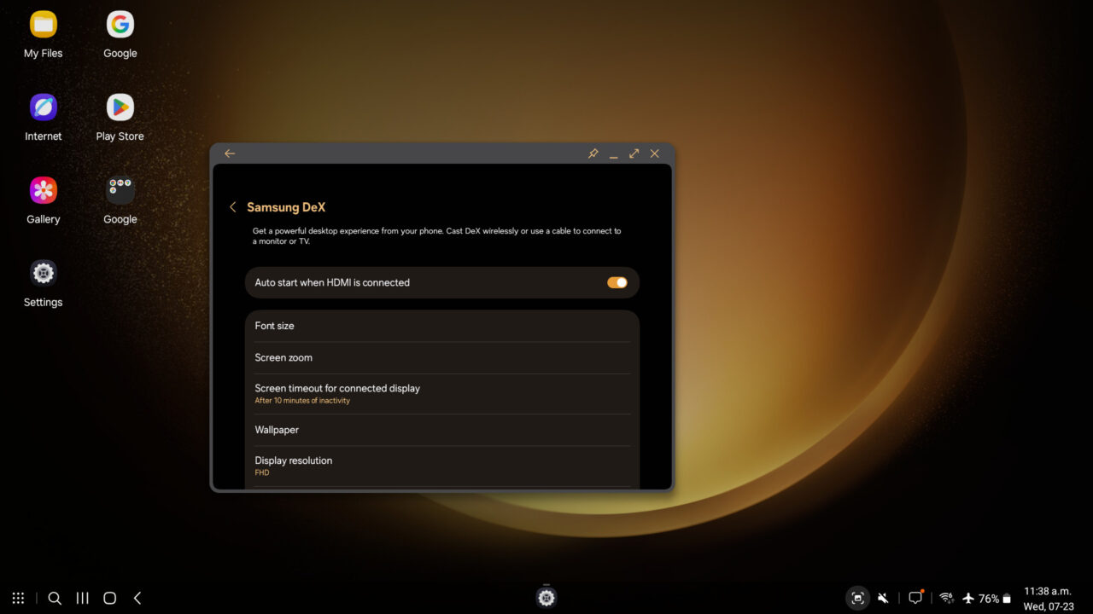The height and width of the screenshot is (614, 1093).
Task: Open the Wallpaper settings entry
Action: tap(441, 430)
